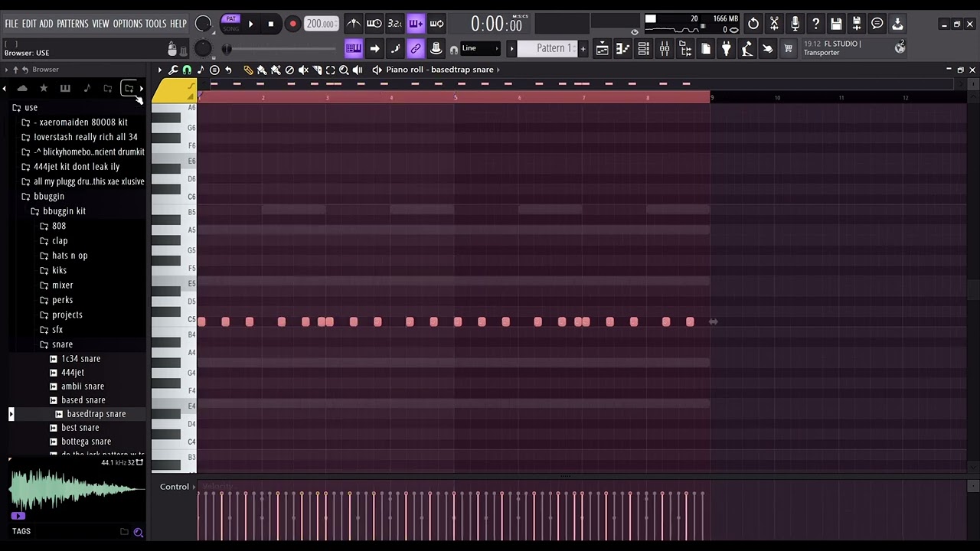Click the 200.000 tempo field
Image resolution: width=980 pixels, height=551 pixels.
(321, 24)
